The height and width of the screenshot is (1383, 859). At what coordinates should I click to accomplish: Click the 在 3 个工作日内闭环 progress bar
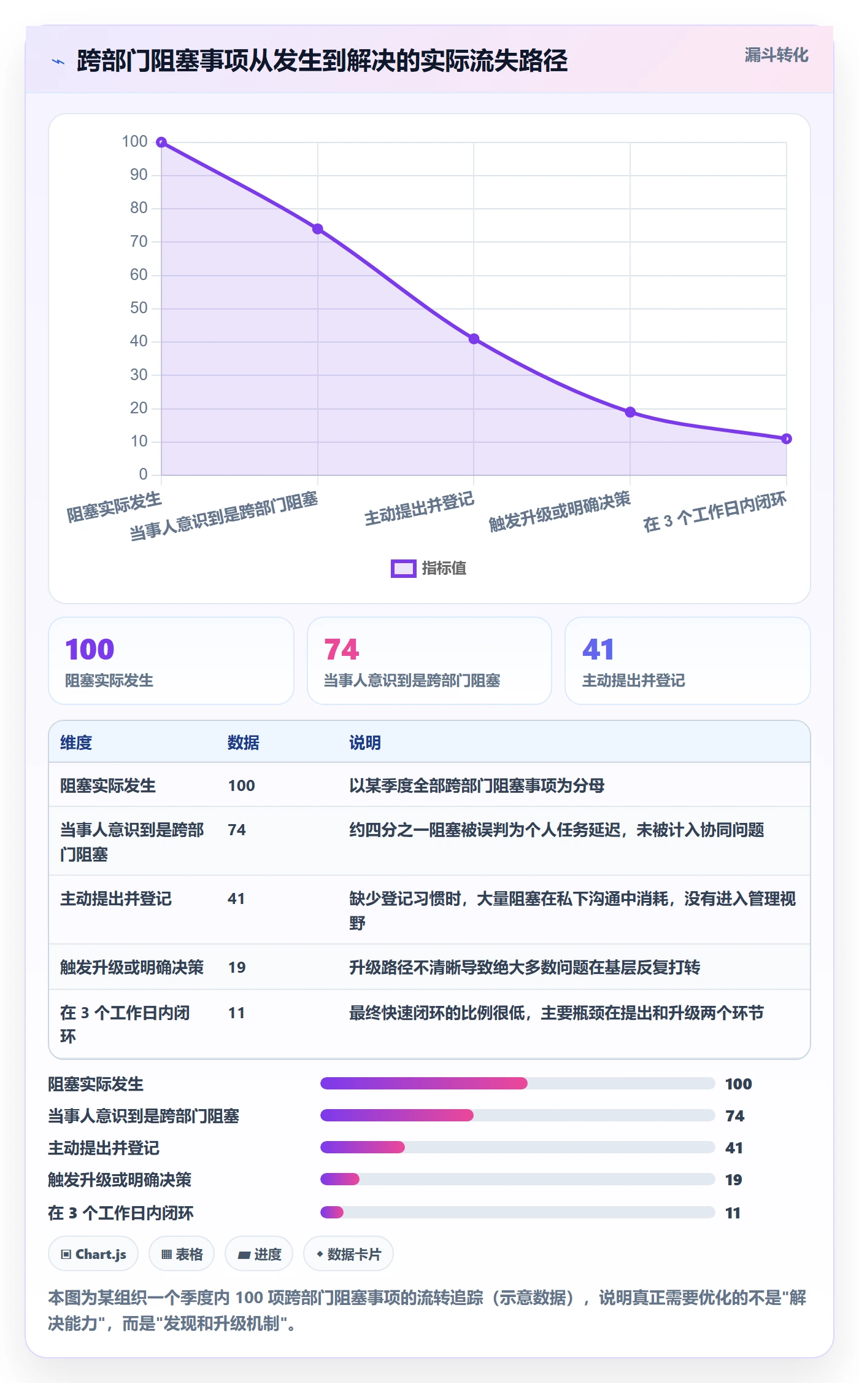517,1212
